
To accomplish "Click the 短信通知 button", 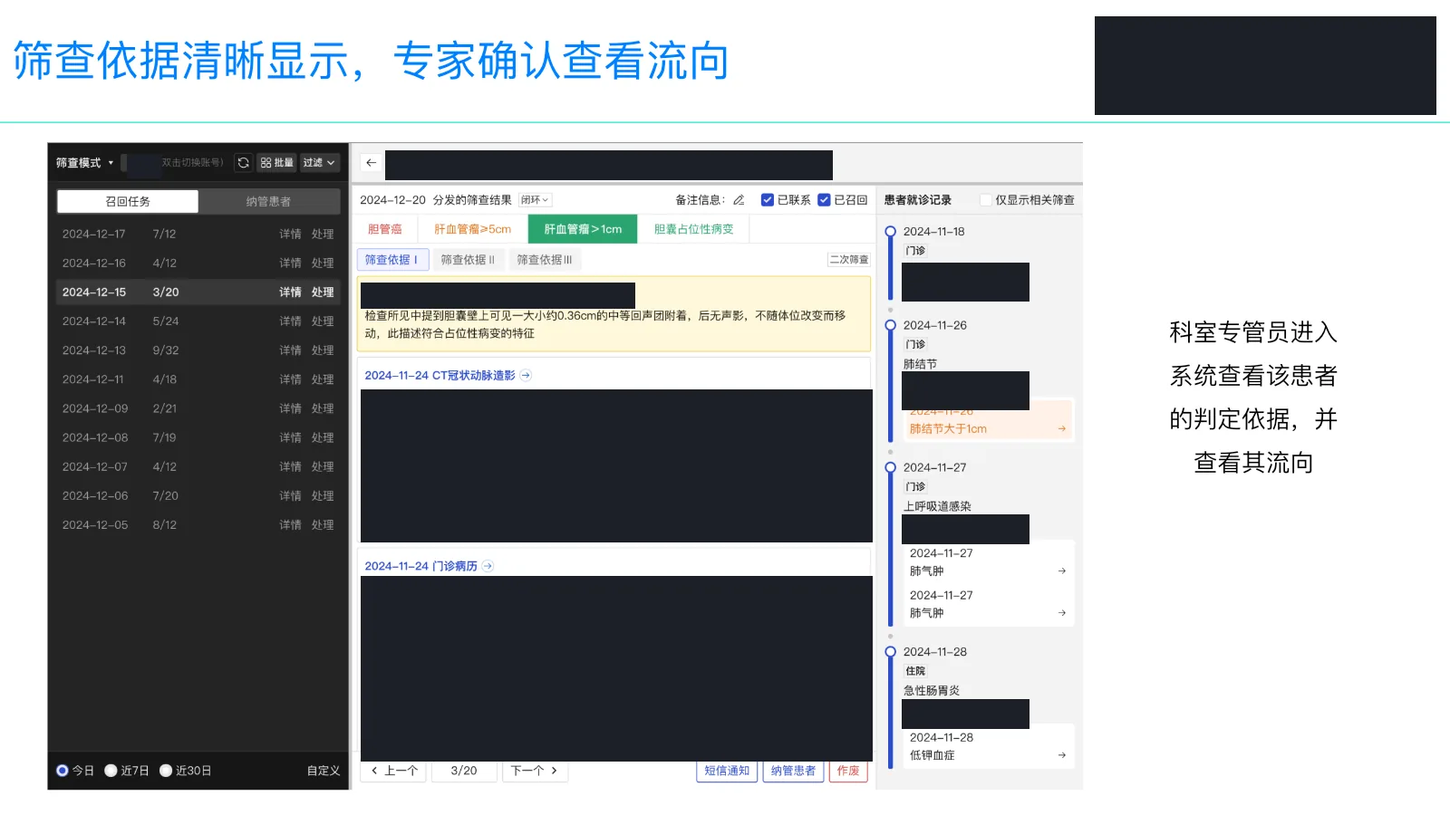I will 727,771.
